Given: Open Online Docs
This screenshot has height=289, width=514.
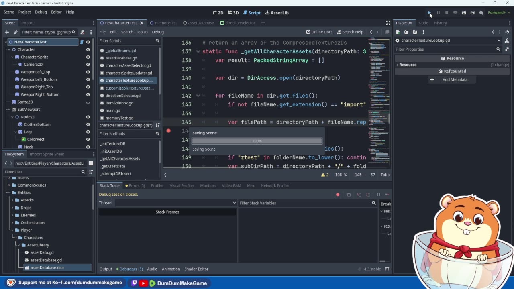Looking at the screenshot, I should (x=319, y=32).
